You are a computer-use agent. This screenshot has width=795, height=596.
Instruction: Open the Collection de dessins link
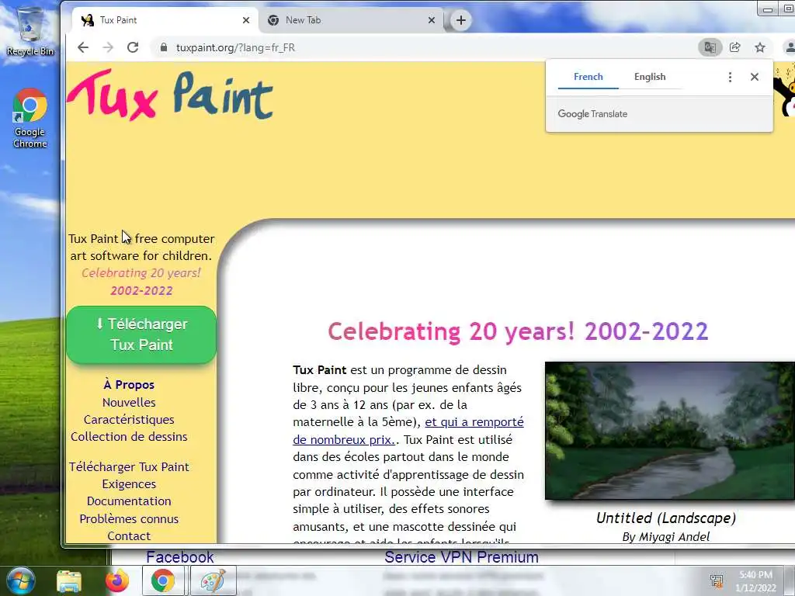[129, 437]
